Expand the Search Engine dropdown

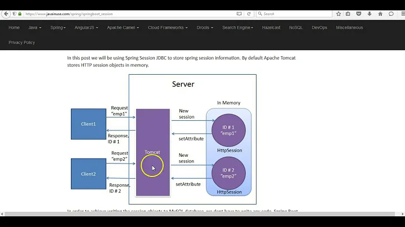point(237,28)
